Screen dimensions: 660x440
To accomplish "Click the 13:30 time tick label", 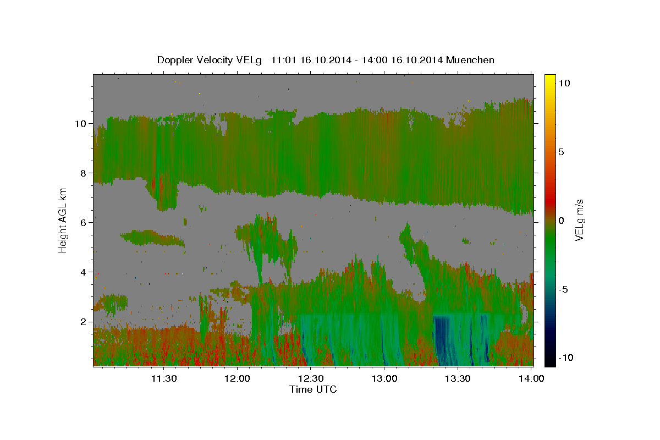I will click(x=458, y=378).
